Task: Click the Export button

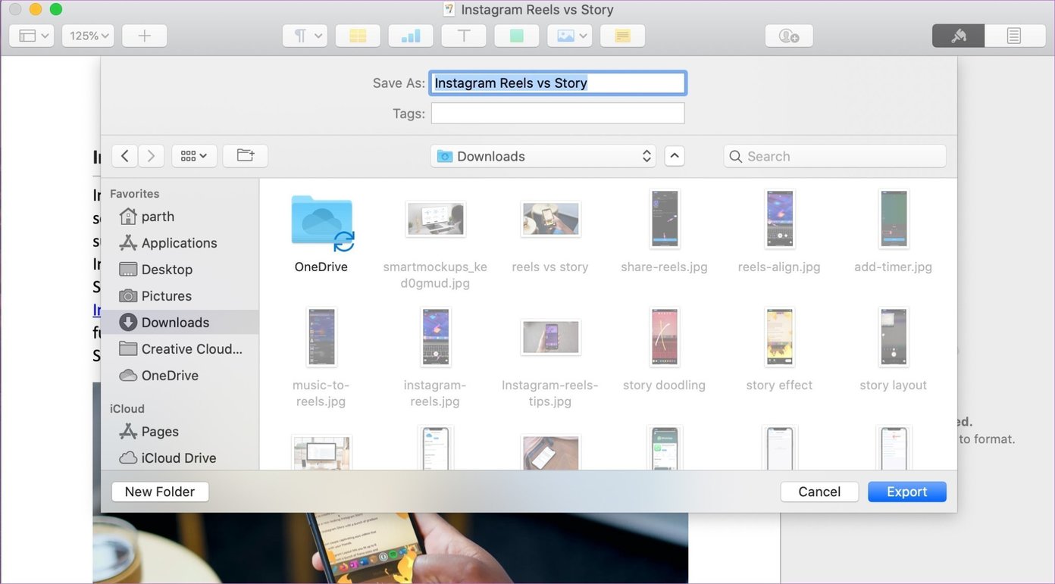Action: [x=907, y=492]
